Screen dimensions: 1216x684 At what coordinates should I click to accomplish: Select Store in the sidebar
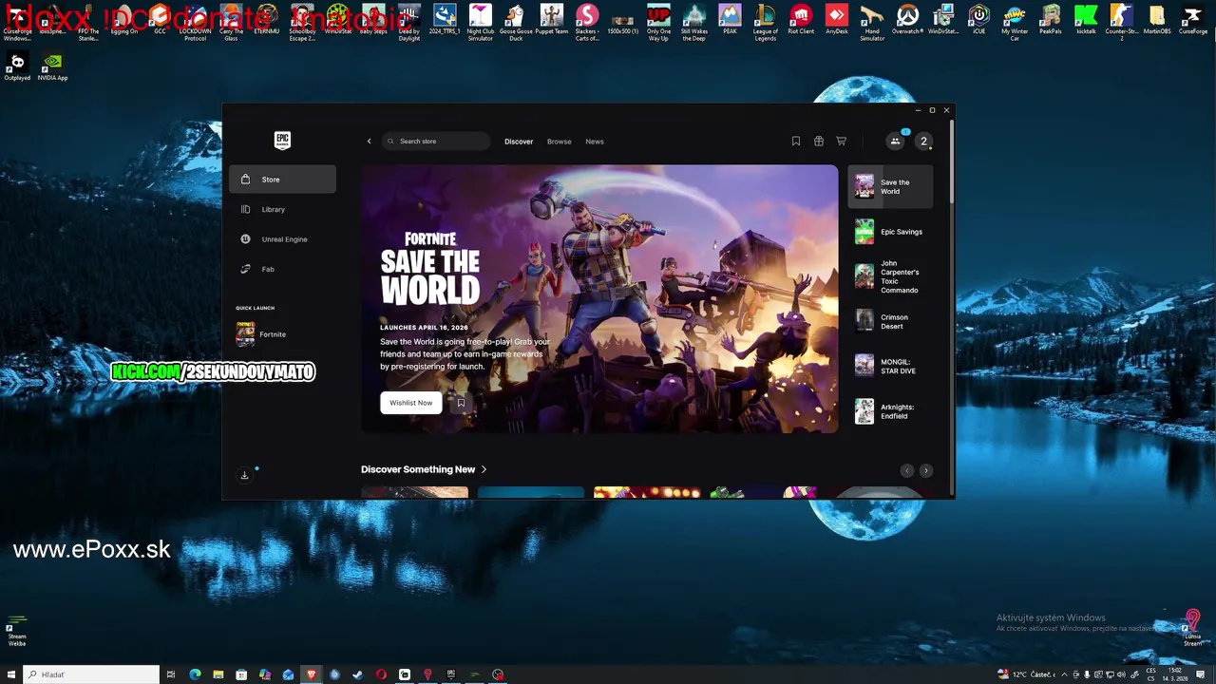(x=282, y=180)
